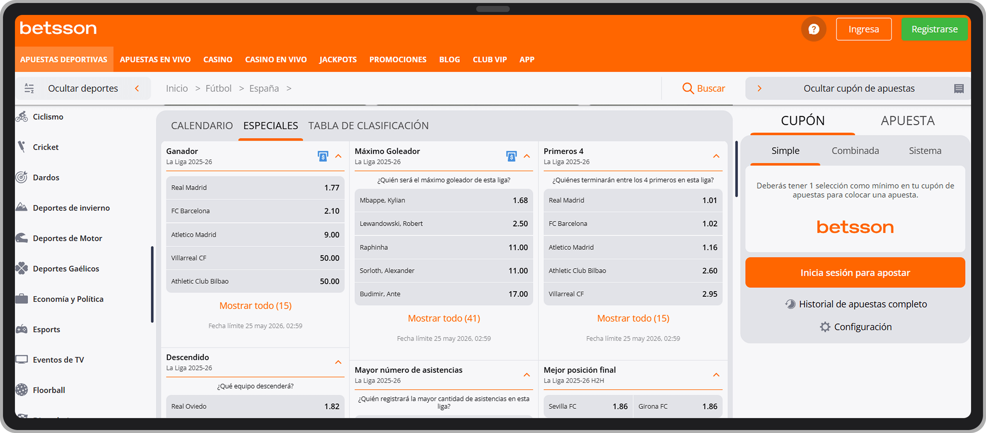Click the Deportes de Motor helmet icon
The width and height of the screenshot is (986, 433).
pos(22,238)
